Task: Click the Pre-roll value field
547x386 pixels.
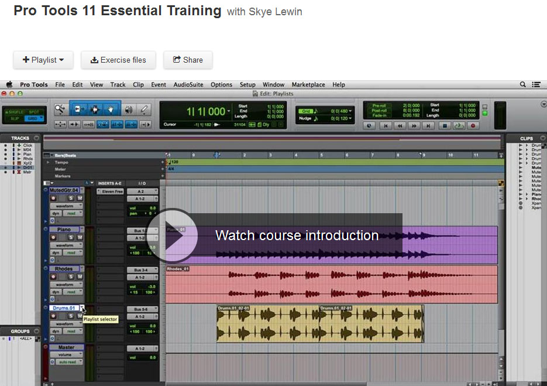Action: tap(412, 105)
